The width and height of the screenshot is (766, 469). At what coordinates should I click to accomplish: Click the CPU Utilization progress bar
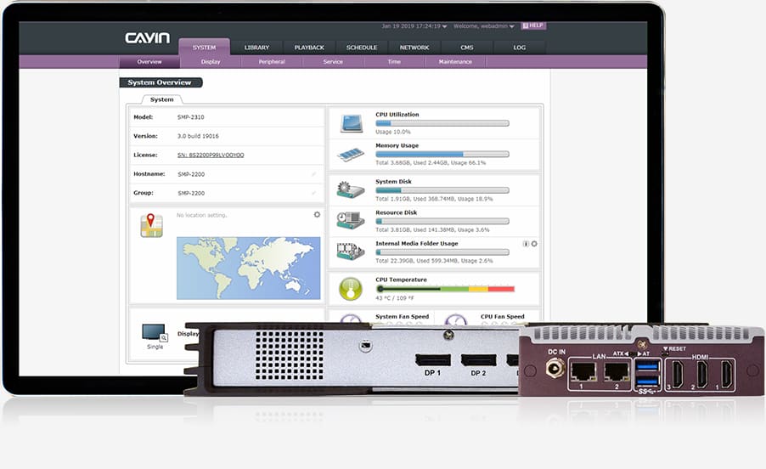[x=442, y=123]
